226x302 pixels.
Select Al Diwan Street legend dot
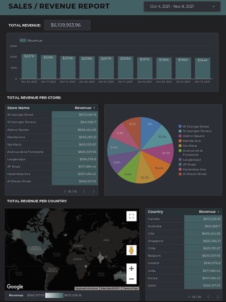pos(180,174)
